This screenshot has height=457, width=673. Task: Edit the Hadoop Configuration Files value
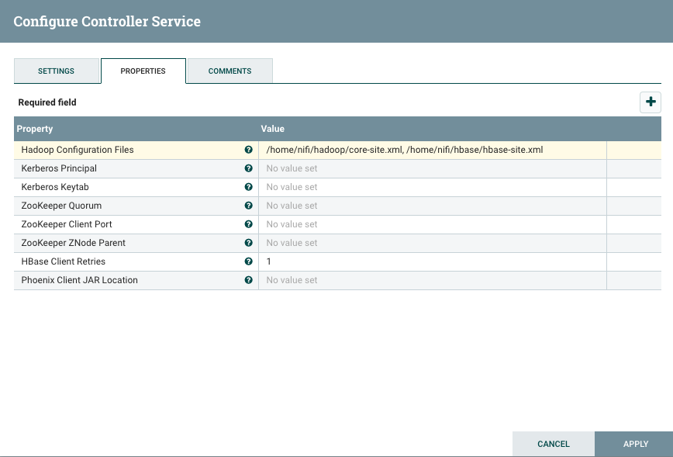(x=432, y=150)
